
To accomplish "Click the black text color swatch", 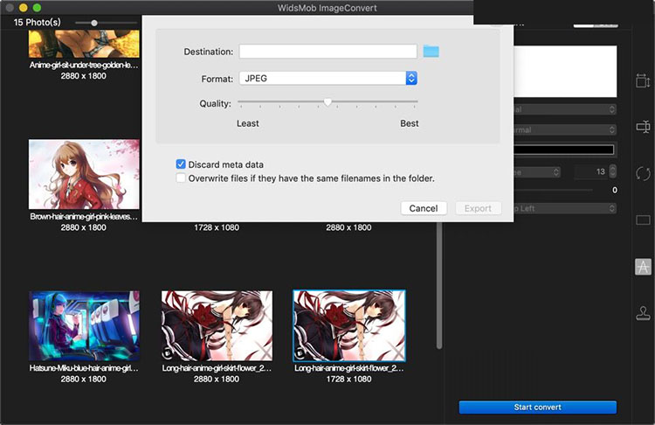I will pyautogui.click(x=564, y=150).
